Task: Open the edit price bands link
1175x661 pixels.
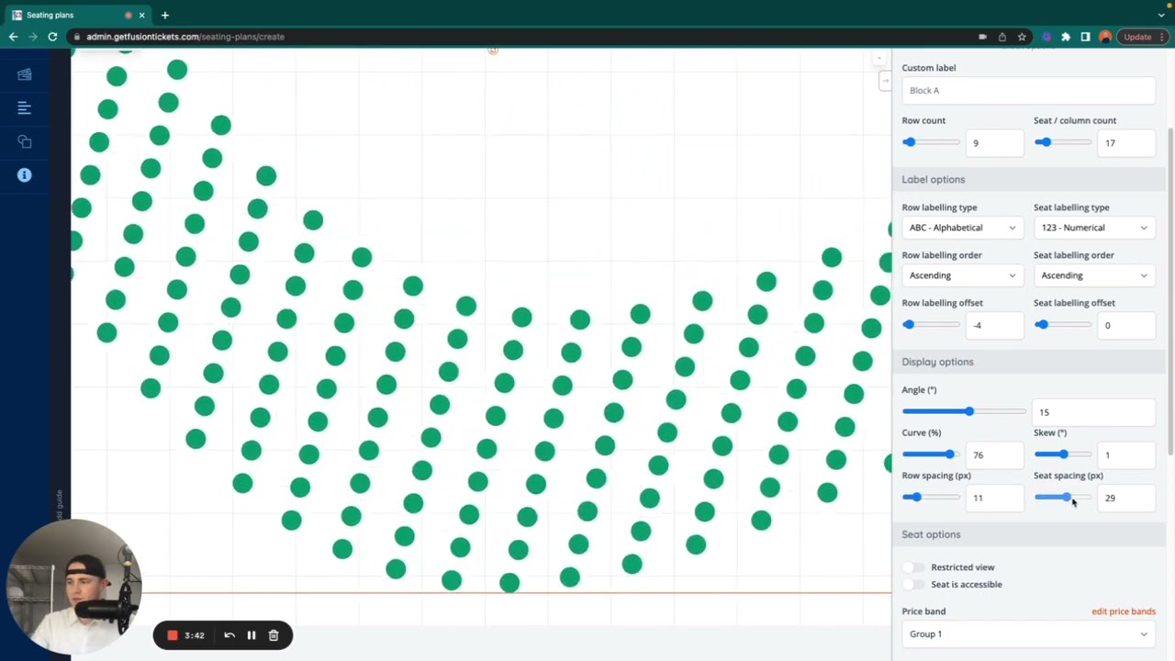Action: click(x=1124, y=611)
